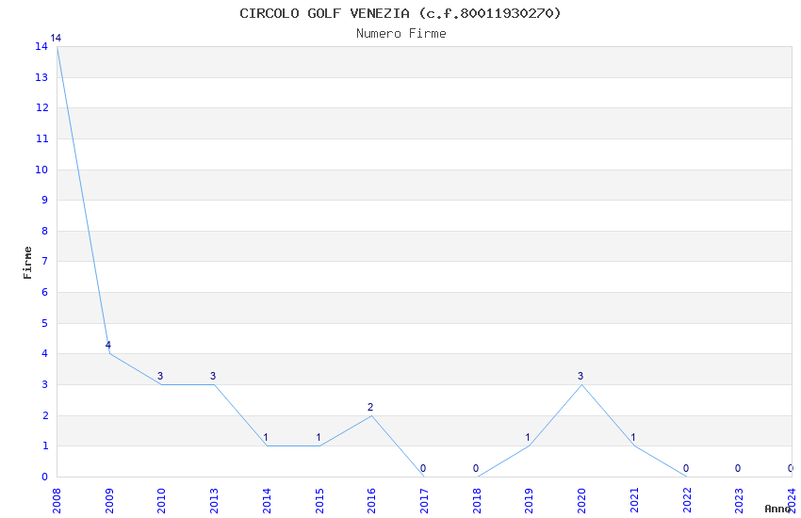This screenshot has height=518, width=801.
Task: Select year 2008 on the x-axis
Action: pyautogui.click(x=57, y=501)
